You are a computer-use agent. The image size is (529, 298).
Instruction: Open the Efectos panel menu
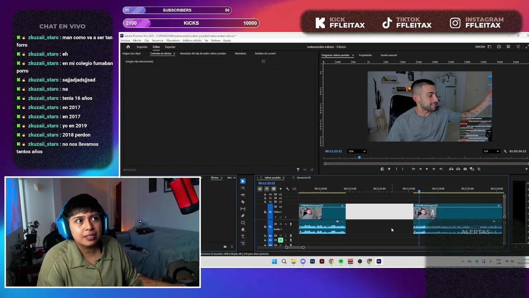coord(222,178)
